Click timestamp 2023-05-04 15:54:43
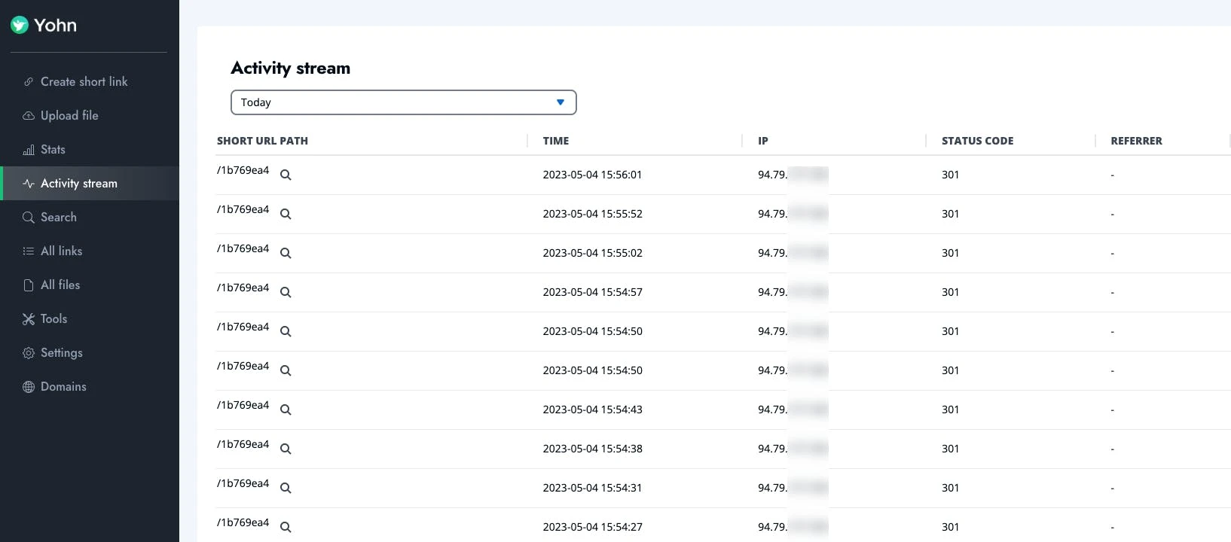 tap(592, 410)
